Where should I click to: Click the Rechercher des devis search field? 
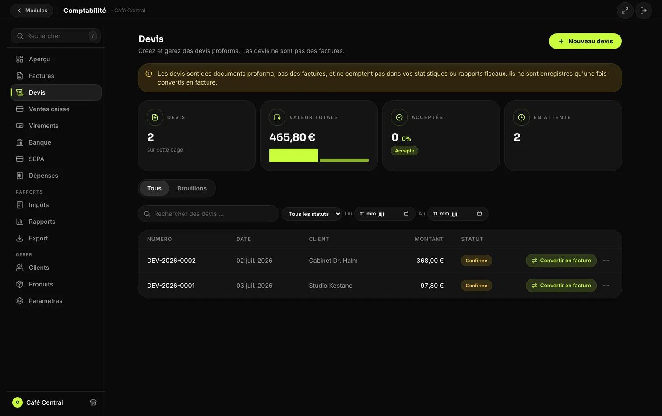[x=208, y=214]
